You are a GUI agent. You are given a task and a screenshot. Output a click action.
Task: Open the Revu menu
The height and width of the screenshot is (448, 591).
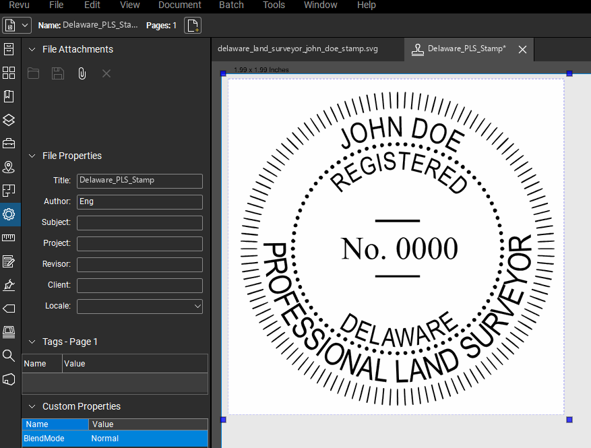coord(19,5)
